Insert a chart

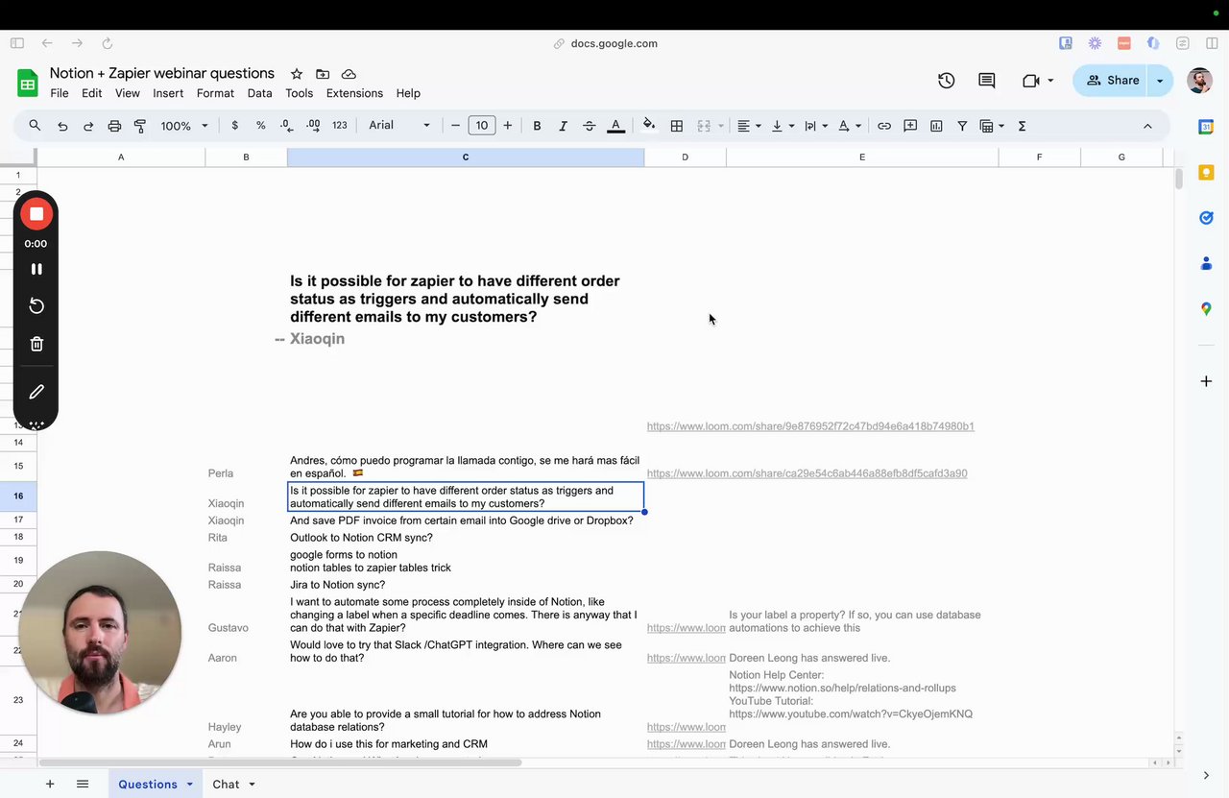coord(936,126)
